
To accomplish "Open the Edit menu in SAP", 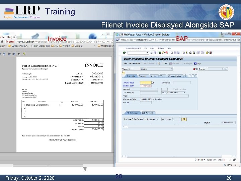I will pos(146,48).
